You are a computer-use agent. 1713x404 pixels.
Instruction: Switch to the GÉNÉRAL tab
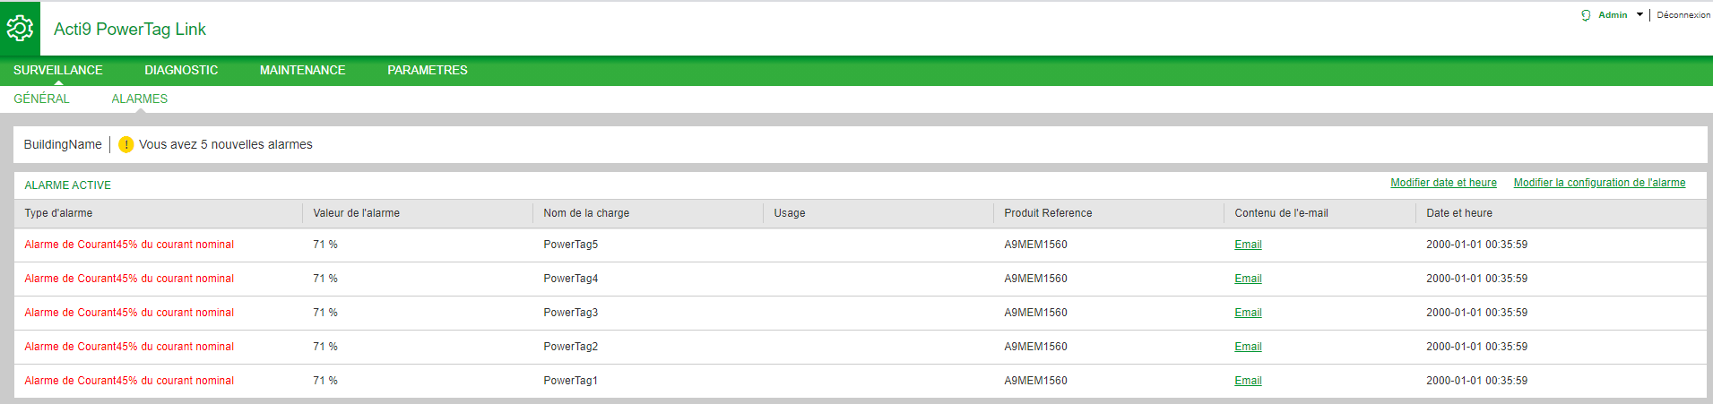pos(41,99)
